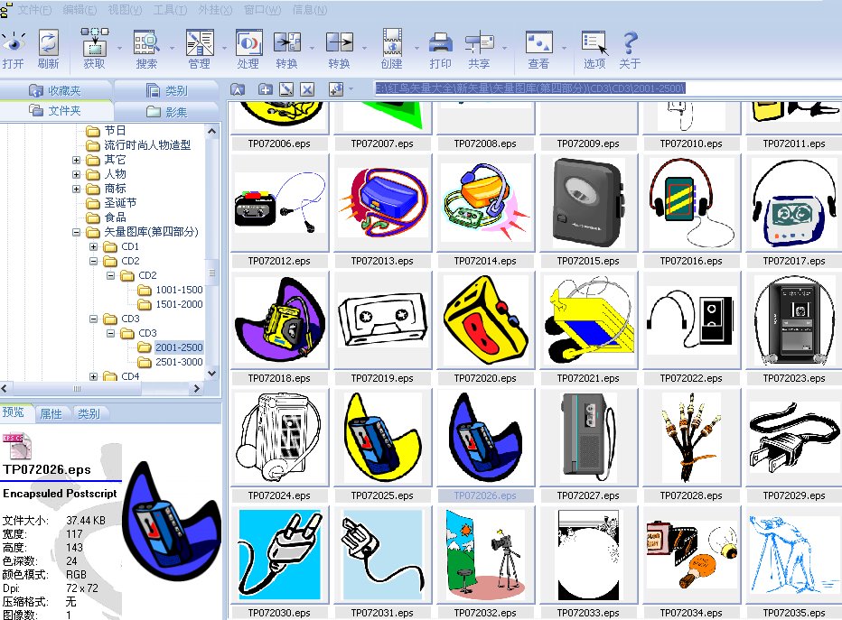This screenshot has width=842, height=620.
Task: Click the 查看 view icon
Action: point(538,43)
